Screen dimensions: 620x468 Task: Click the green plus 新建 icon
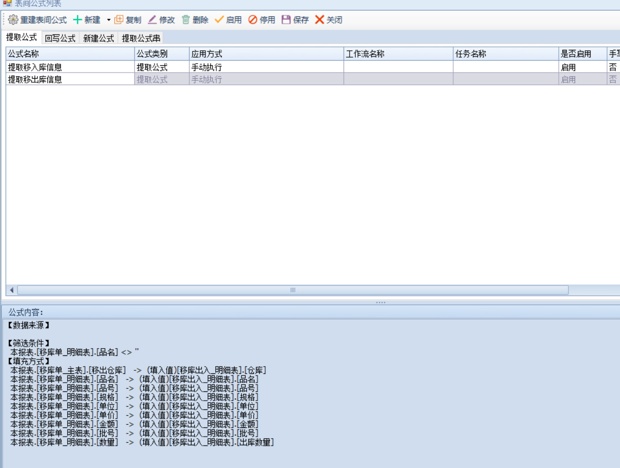point(77,20)
